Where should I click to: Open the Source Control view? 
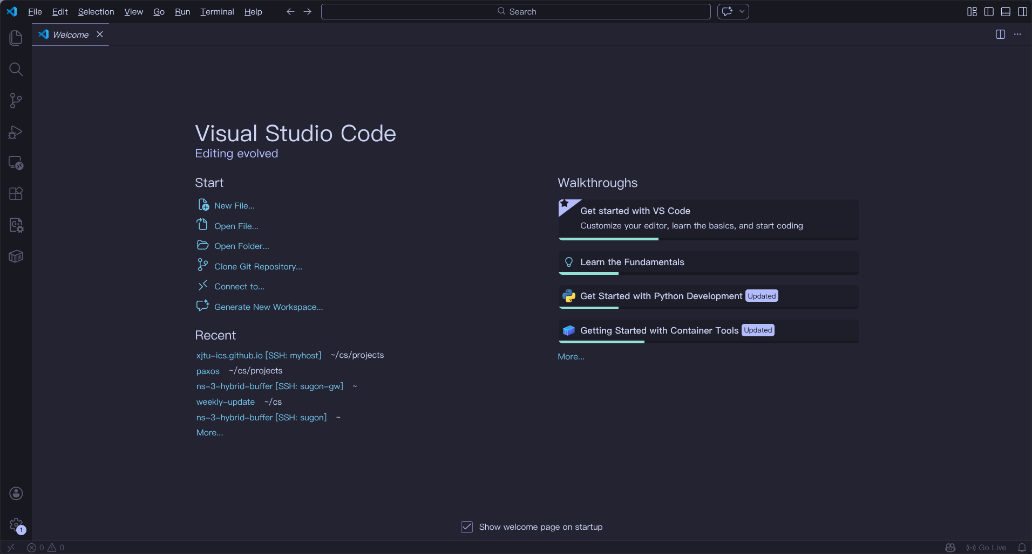coord(16,100)
